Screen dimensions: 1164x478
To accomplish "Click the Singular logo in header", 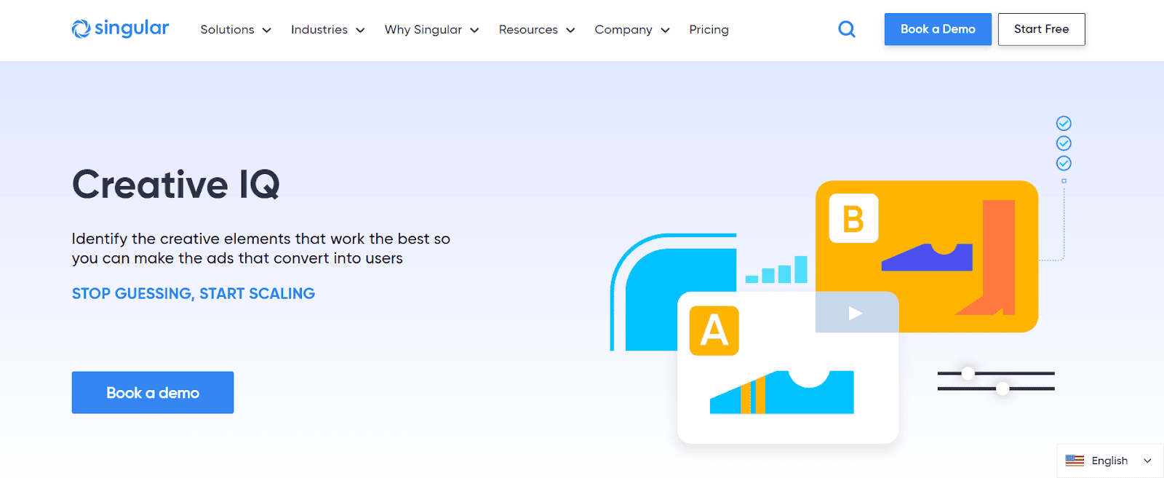I will point(120,29).
